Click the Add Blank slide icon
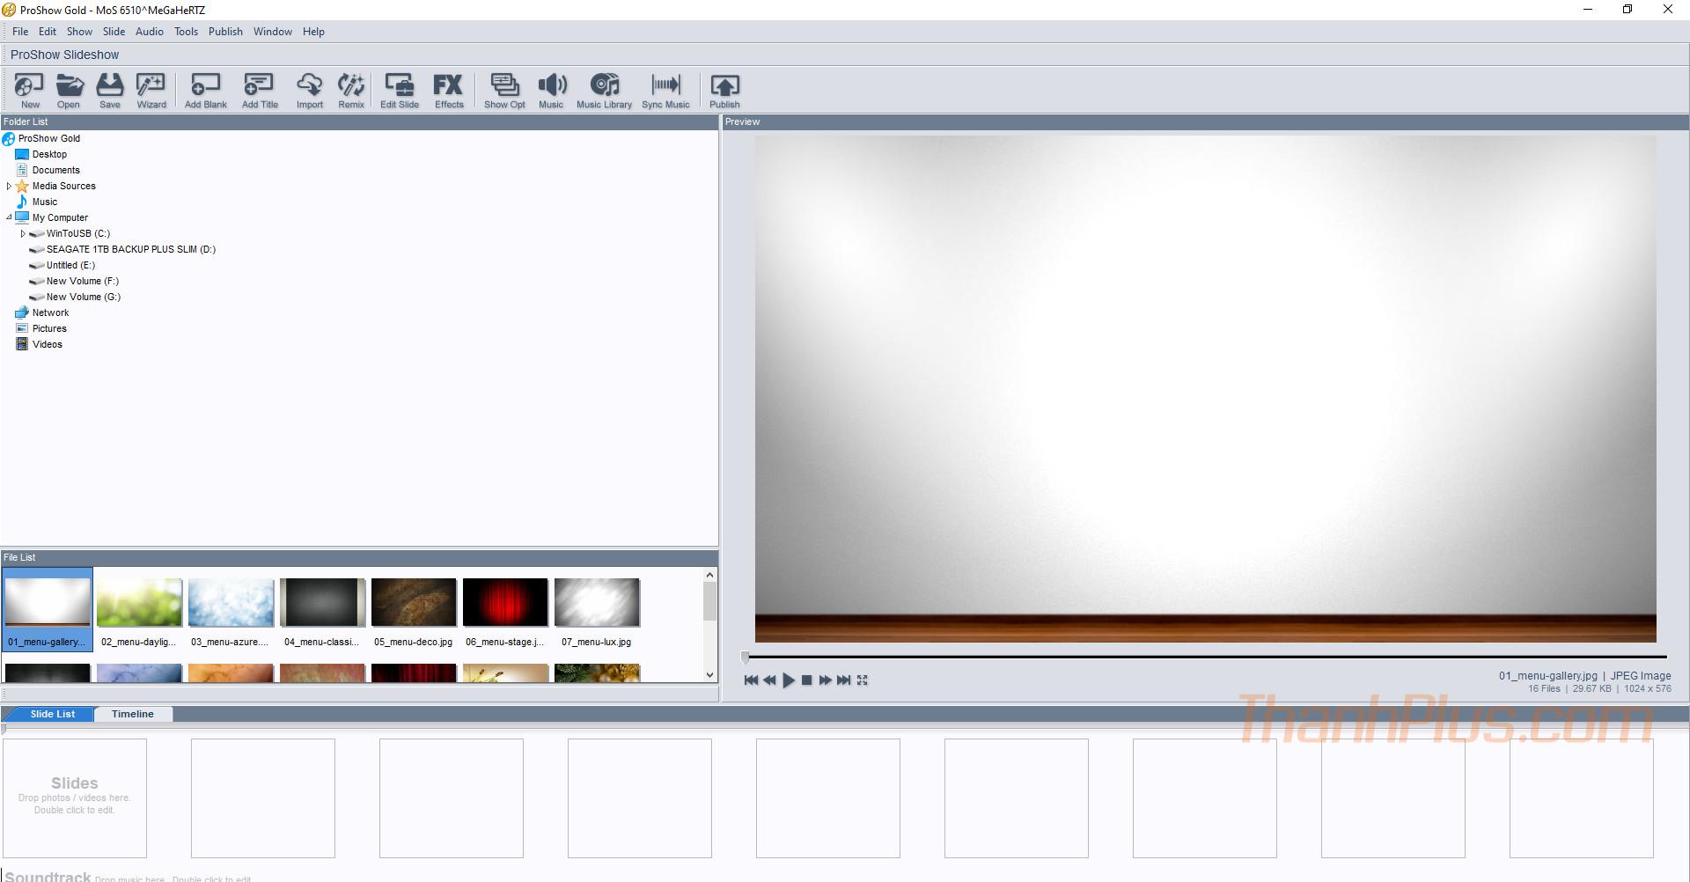Screen dimensions: 1690x882 205,91
